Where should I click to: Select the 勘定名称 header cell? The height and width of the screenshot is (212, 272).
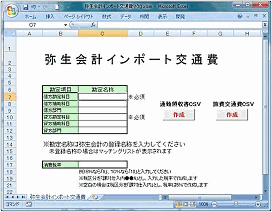tap(103, 90)
